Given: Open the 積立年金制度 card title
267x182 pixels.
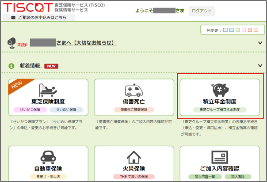Looking at the screenshot, I should tap(220, 102).
